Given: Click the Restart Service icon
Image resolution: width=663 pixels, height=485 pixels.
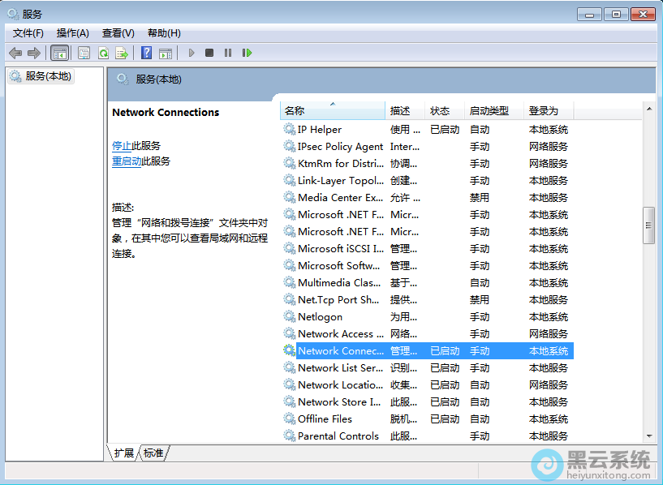Looking at the screenshot, I should click(x=247, y=53).
